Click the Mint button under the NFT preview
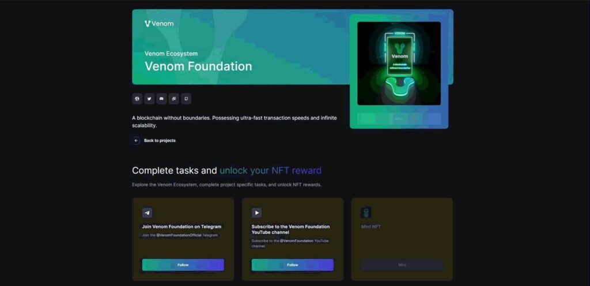The image size is (590, 286). pyautogui.click(x=399, y=119)
